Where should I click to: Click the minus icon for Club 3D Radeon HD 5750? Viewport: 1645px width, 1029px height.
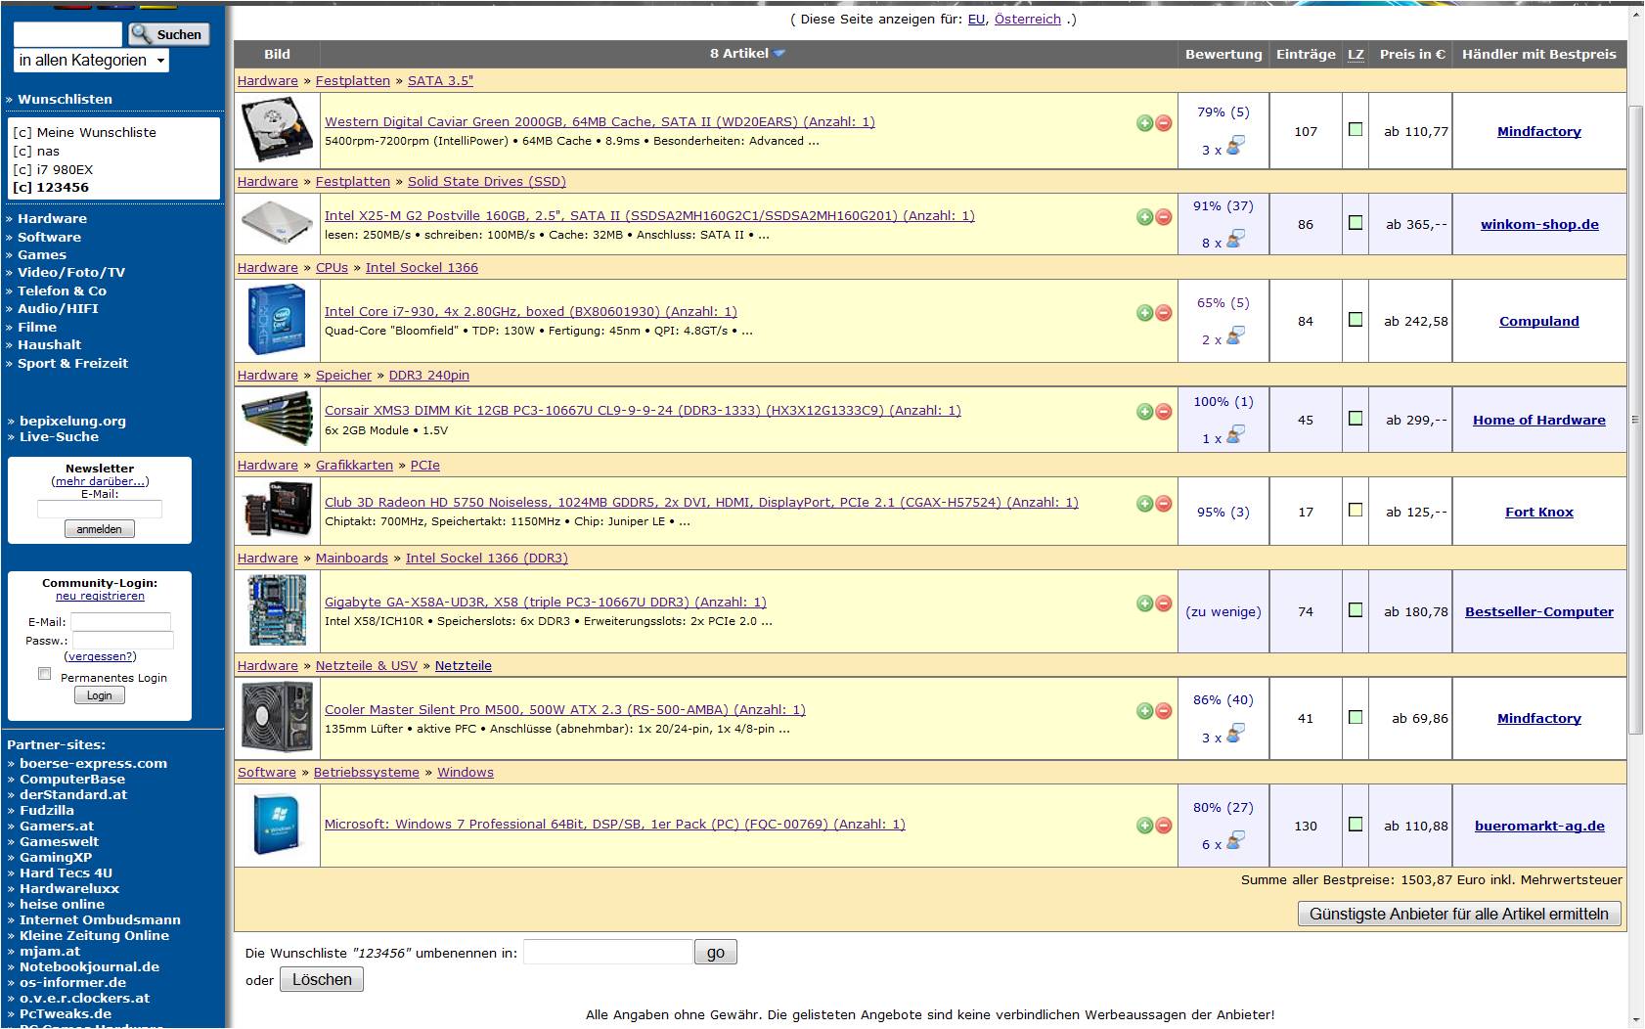tap(1163, 504)
